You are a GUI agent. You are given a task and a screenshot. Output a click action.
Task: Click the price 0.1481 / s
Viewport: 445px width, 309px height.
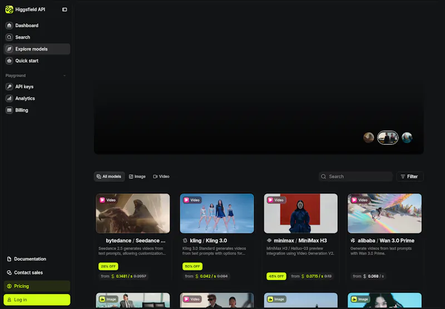124,276
